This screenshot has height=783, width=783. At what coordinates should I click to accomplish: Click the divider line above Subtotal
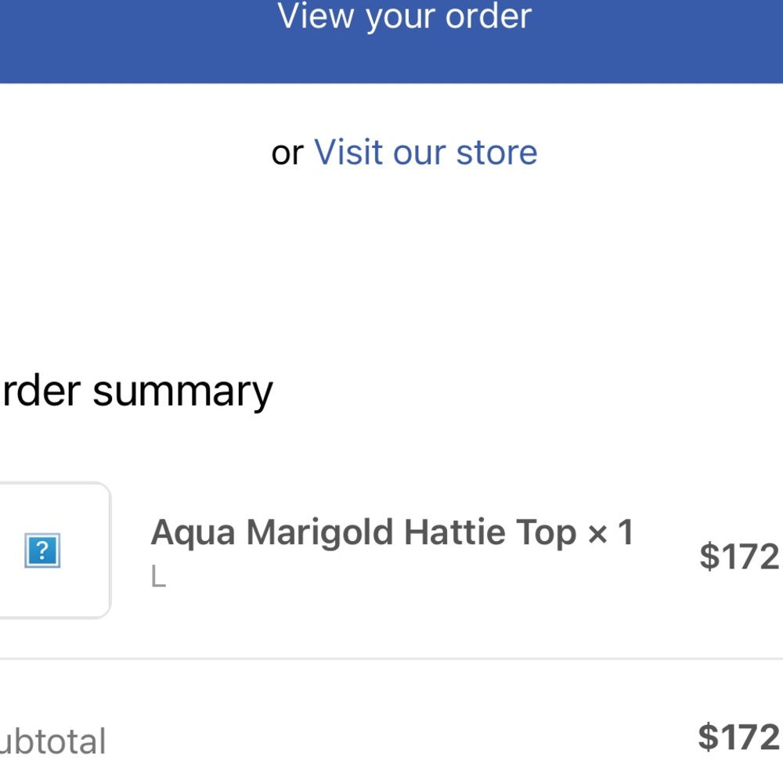[x=391, y=659]
